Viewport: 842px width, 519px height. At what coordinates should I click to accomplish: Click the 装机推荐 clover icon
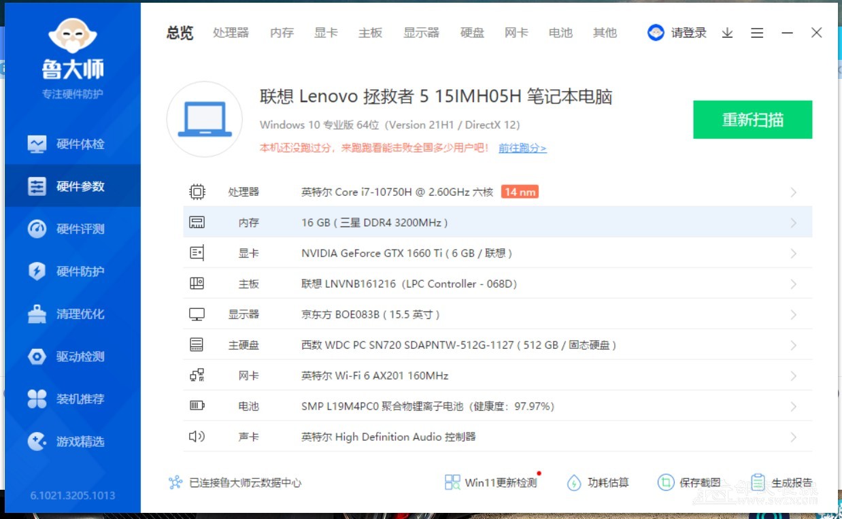click(x=37, y=399)
